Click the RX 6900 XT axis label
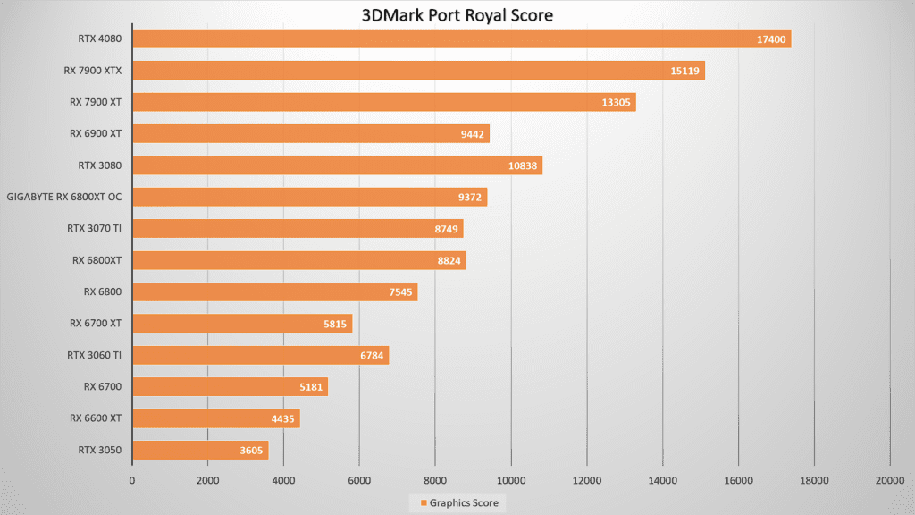The image size is (915, 515). 96,134
